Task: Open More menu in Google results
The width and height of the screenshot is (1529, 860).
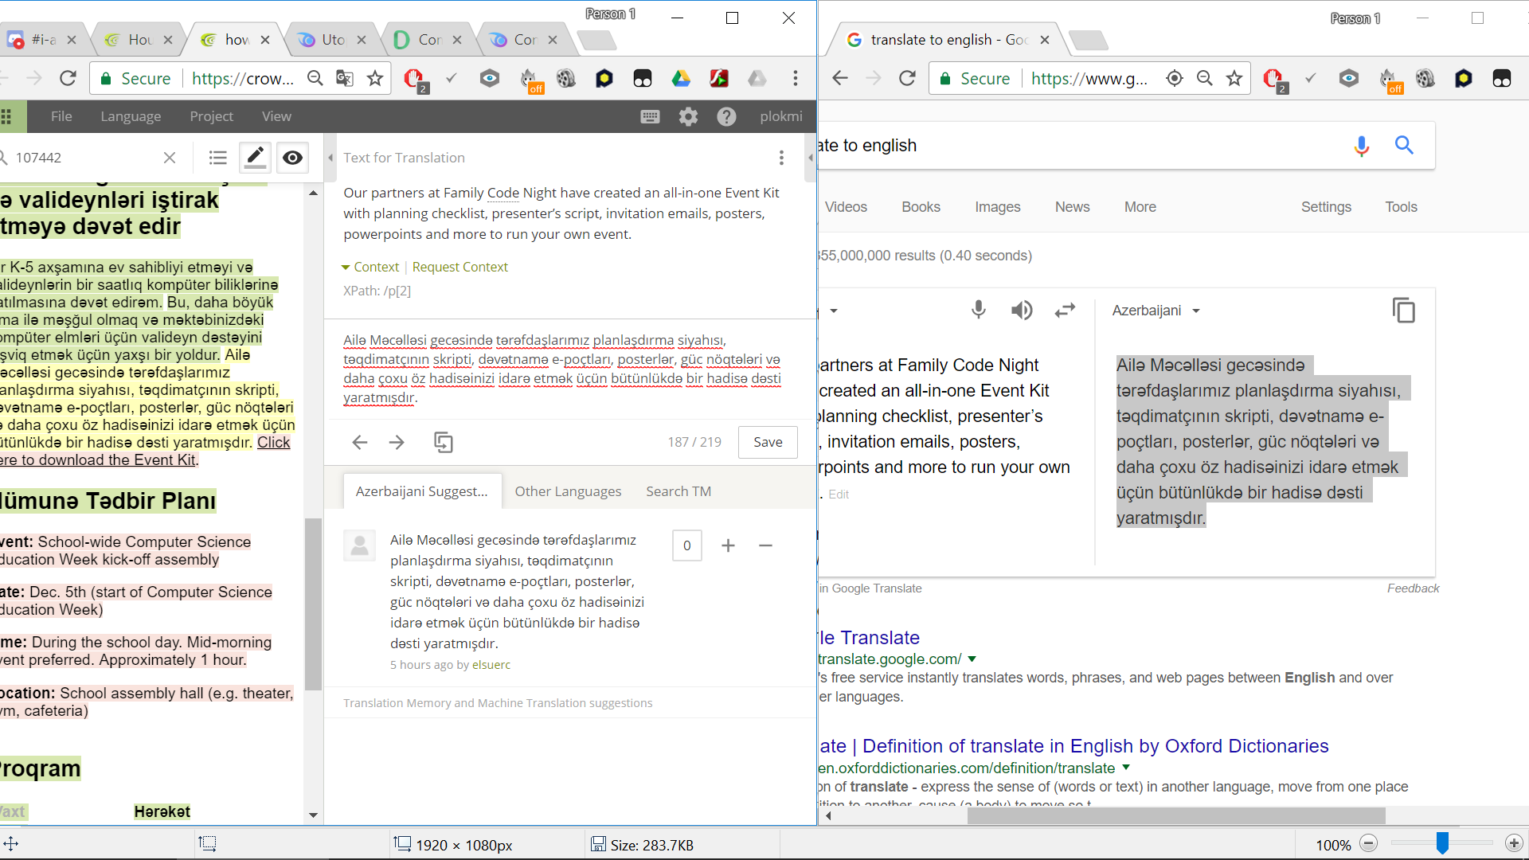Action: pyautogui.click(x=1140, y=207)
